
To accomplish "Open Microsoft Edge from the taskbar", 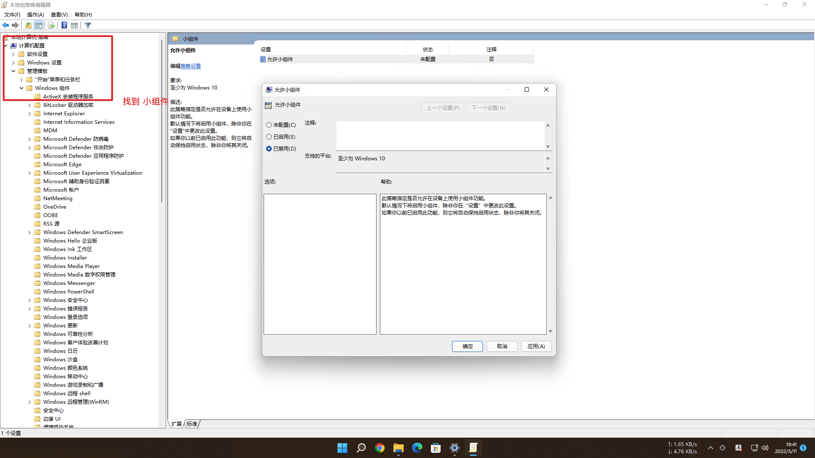I will click(417, 448).
